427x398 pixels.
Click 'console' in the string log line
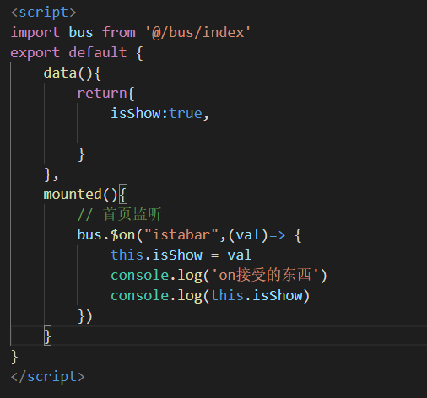tap(139, 276)
